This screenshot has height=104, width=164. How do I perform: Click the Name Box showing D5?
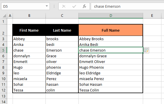(x=25, y=6)
